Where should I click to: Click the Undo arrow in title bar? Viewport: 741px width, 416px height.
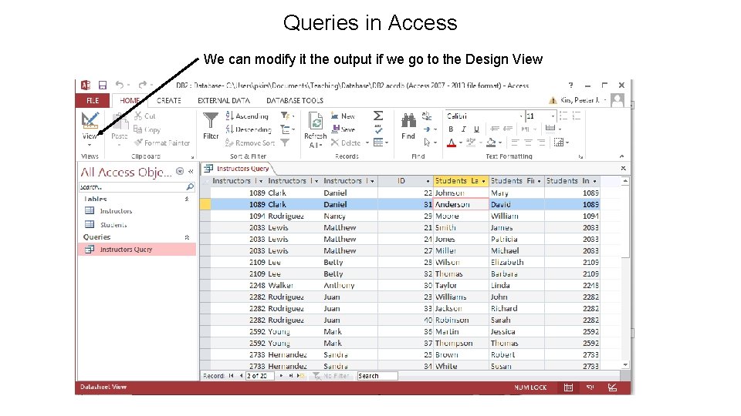pyautogui.click(x=119, y=85)
